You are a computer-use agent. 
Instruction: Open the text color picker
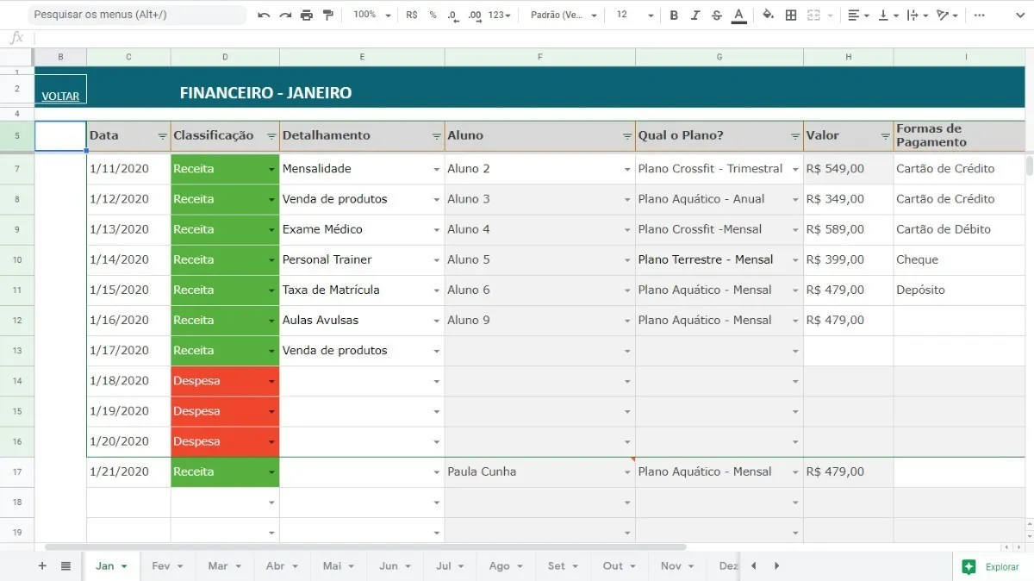[x=738, y=16]
